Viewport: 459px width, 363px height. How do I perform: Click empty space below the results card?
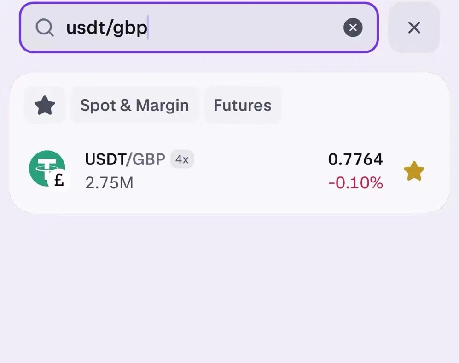[x=229, y=286]
